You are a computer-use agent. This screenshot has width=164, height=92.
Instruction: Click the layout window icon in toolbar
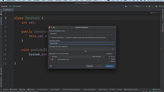click(160, 6)
